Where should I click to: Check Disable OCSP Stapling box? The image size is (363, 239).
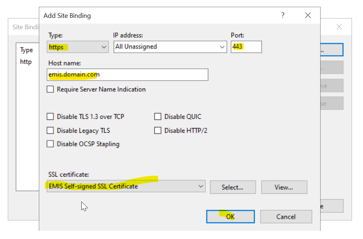pos(50,144)
